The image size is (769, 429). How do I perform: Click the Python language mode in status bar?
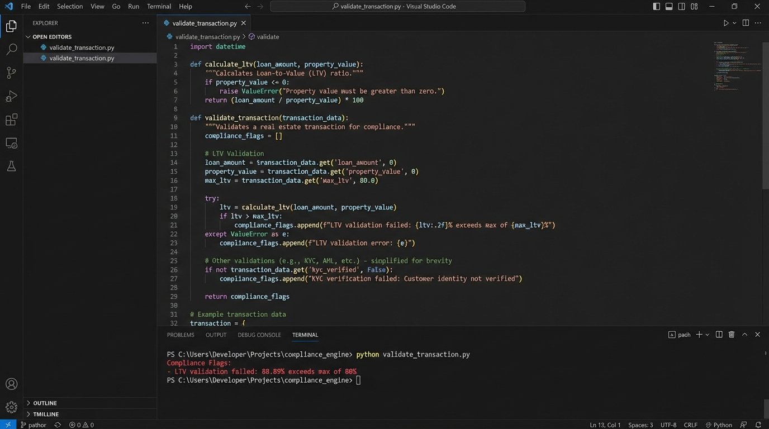point(719,425)
